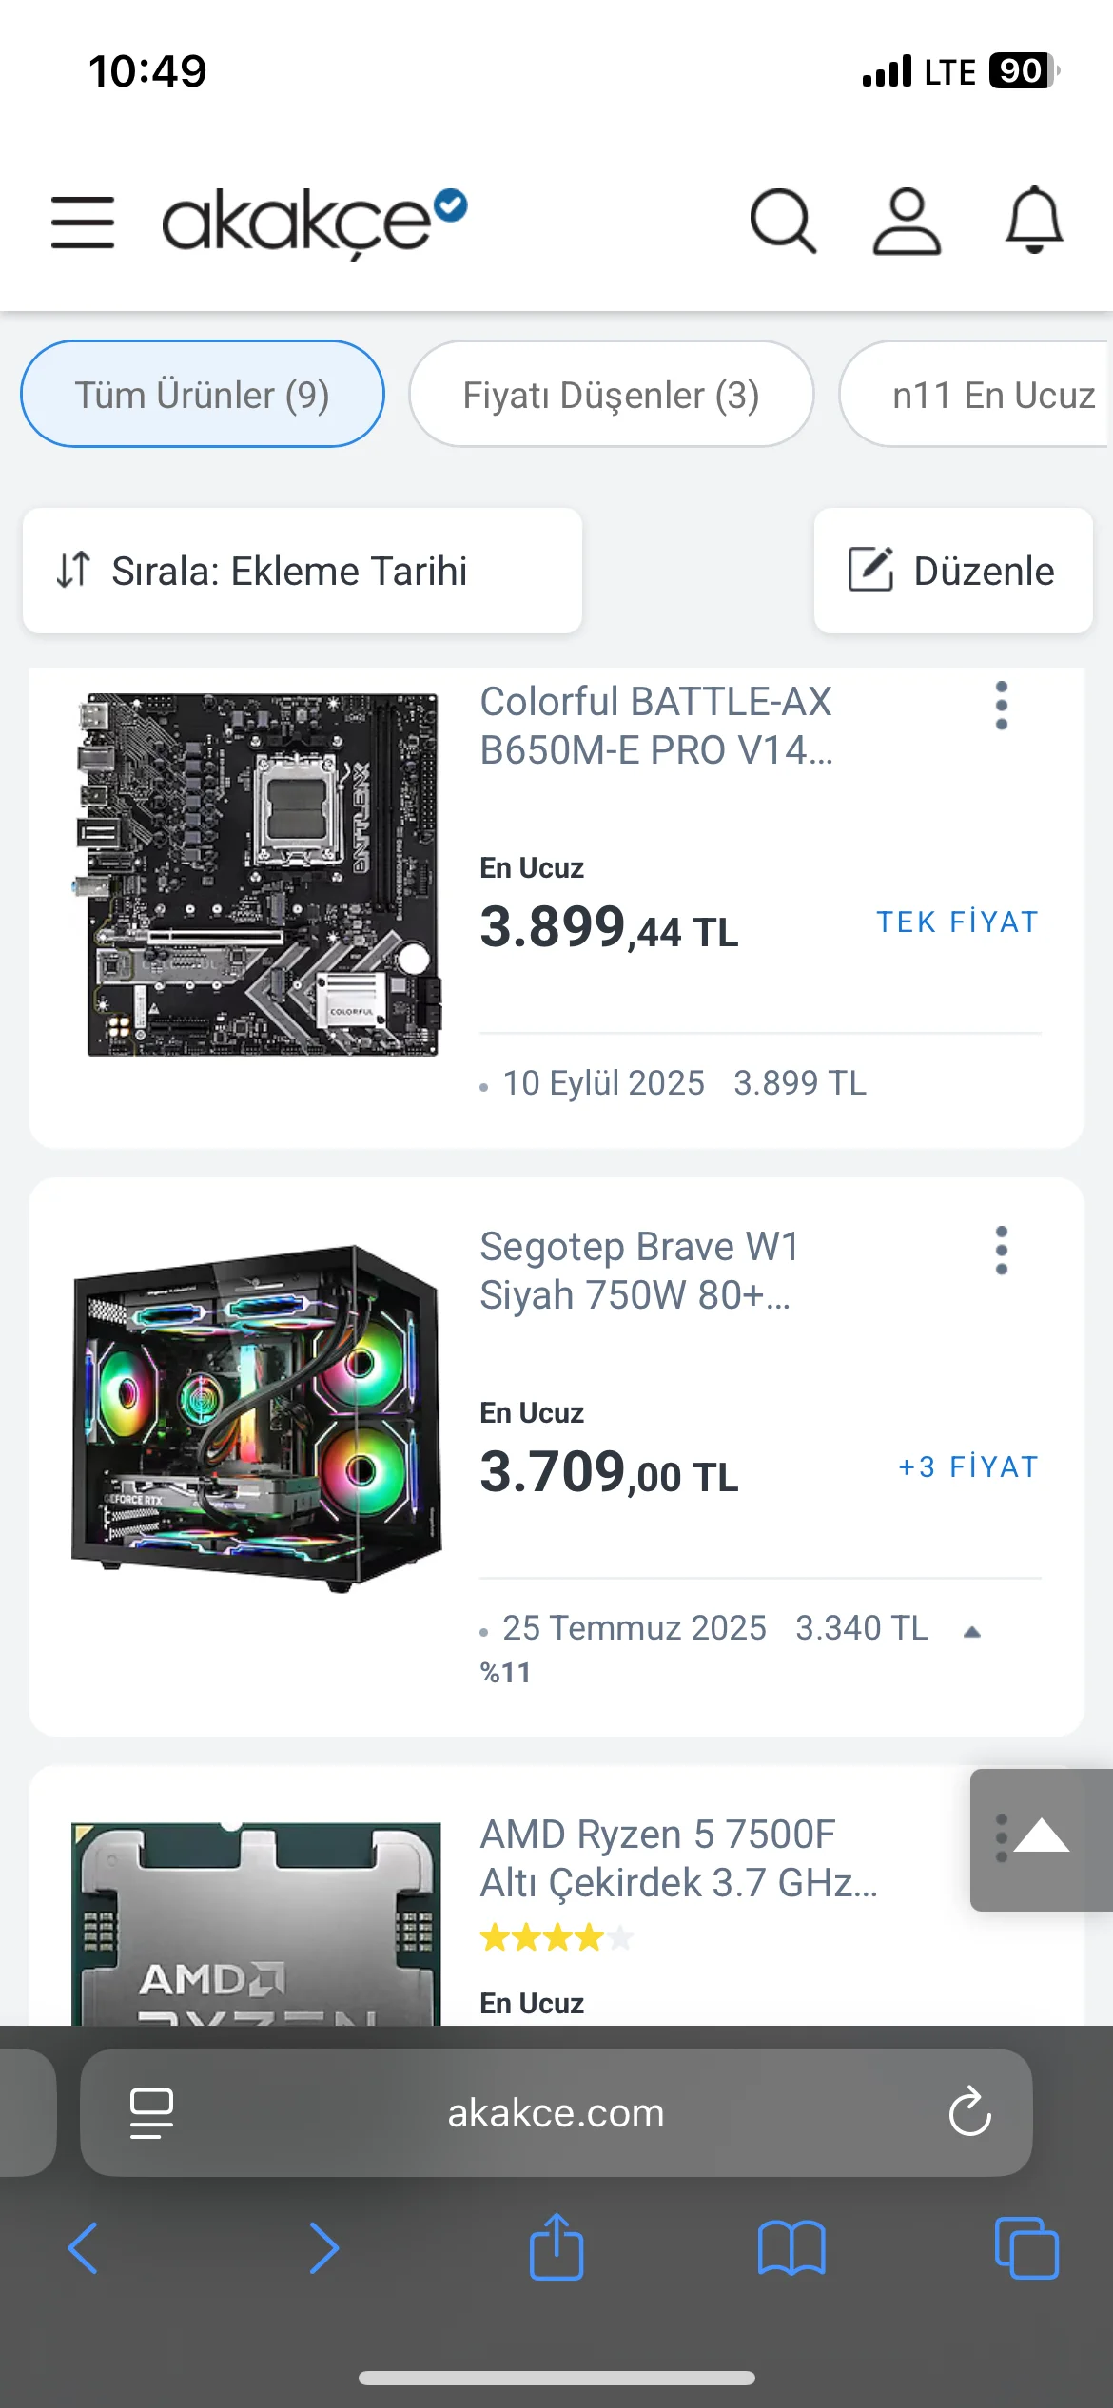
Task: Go back in browser history
Action: [x=83, y=2248]
